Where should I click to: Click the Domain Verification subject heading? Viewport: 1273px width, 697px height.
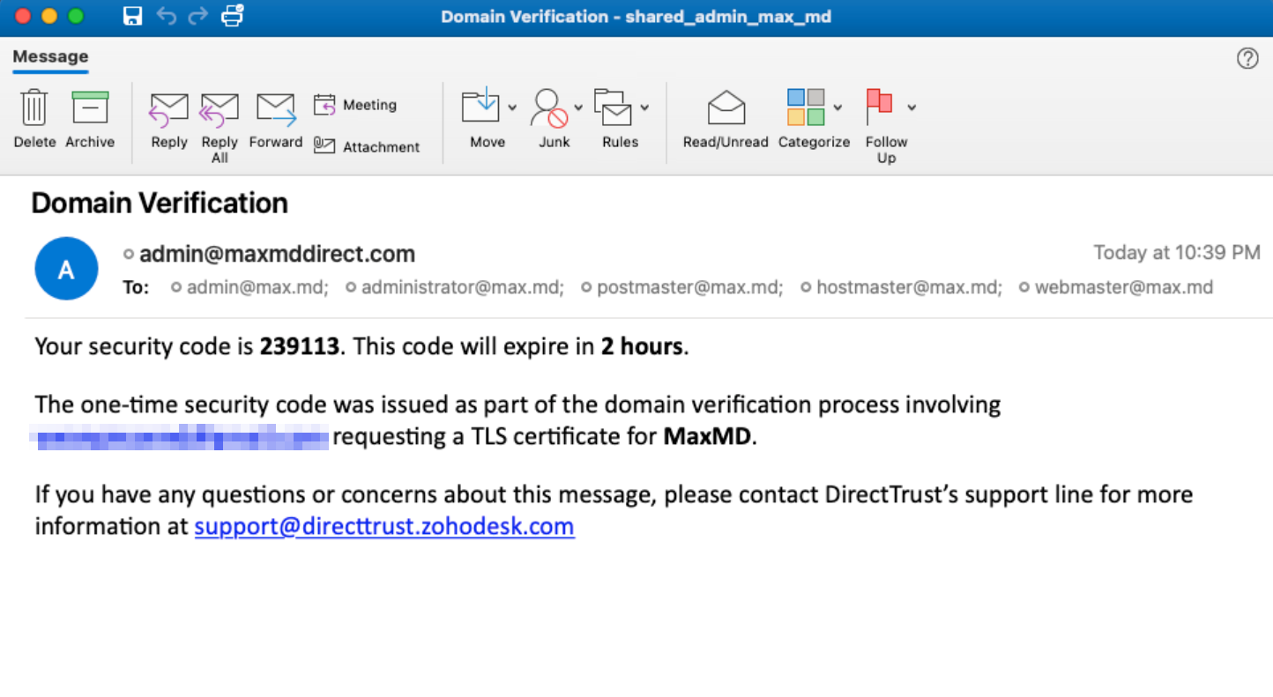click(160, 203)
